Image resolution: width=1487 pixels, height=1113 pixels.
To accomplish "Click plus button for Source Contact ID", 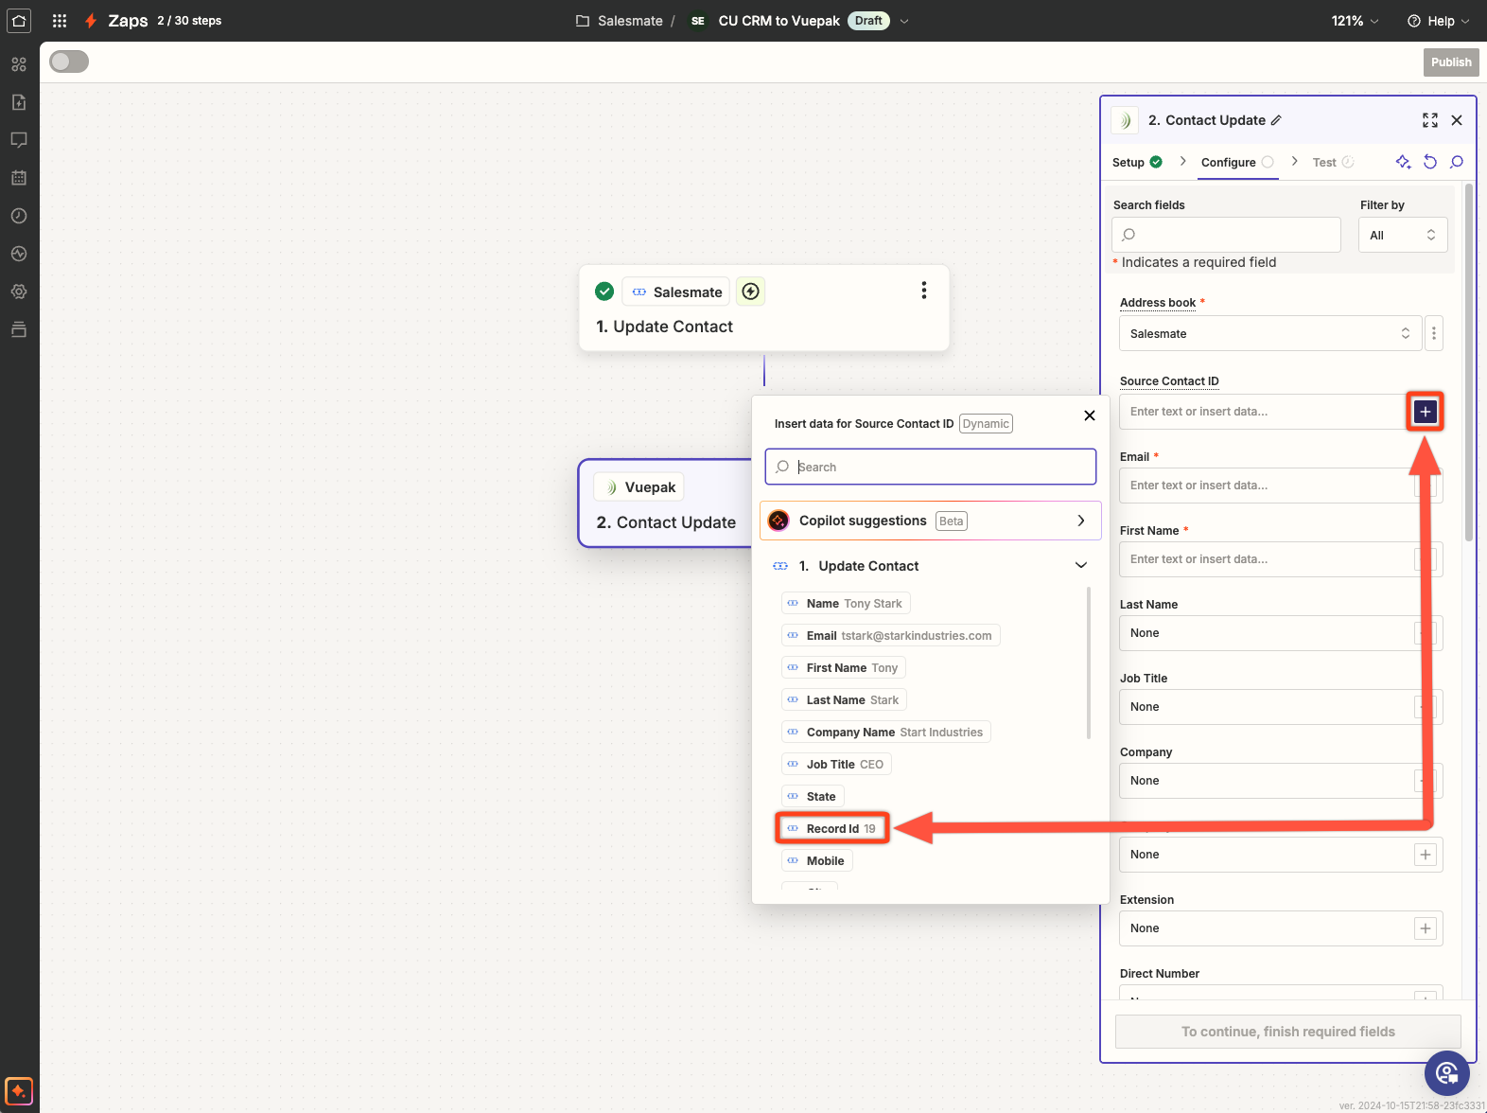I will [x=1425, y=412].
